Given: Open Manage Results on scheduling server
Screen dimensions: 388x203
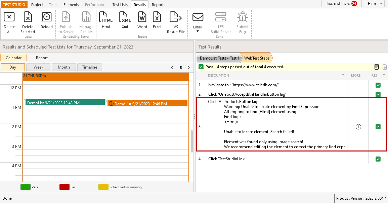Looking at the screenshot, I should 86,17.
